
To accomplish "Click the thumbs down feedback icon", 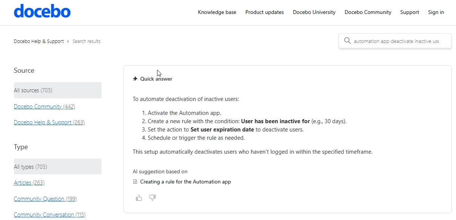I will pos(153,198).
